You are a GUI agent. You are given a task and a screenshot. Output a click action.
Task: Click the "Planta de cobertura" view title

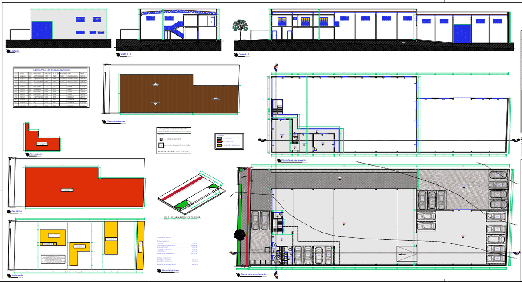(x=116, y=121)
